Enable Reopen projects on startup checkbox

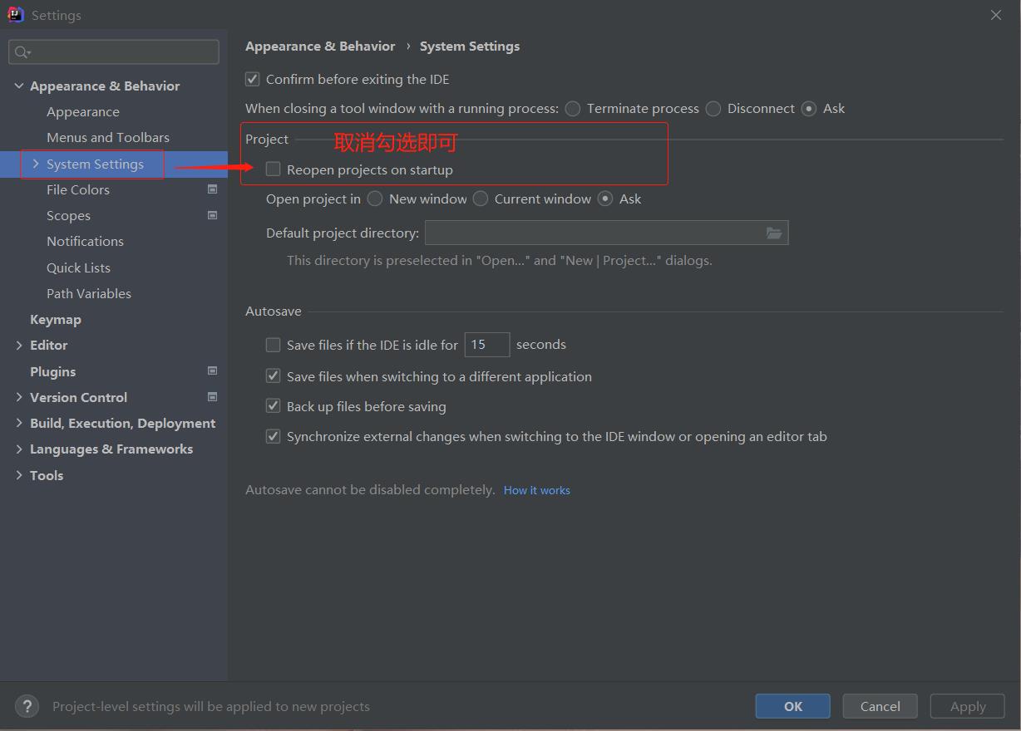coord(273,169)
